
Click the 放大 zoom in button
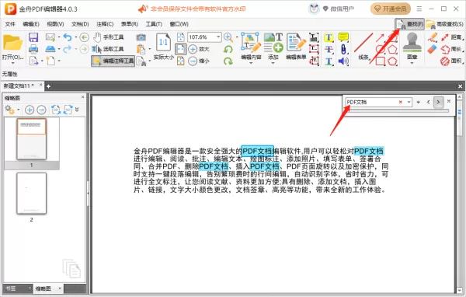pyautogui.click(x=199, y=49)
